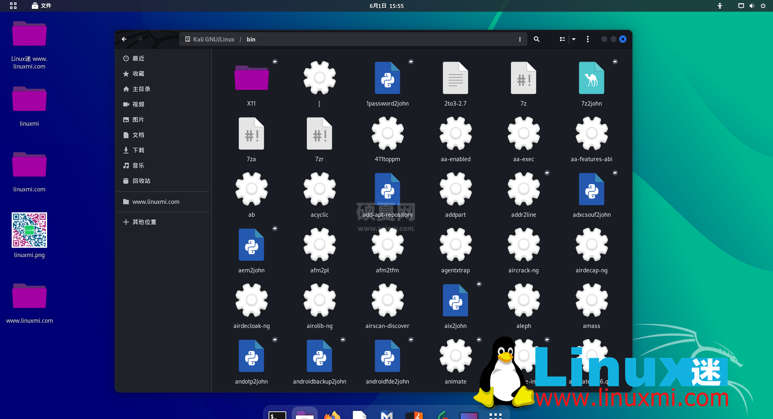Open 音乐 in the sidebar
This screenshot has width=773, height=419.
tap(163, 166)
